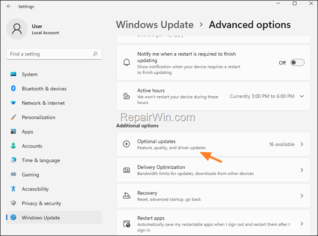Open Personalization category
Screen dimensions: 318x236
click(x=54, y=117)
